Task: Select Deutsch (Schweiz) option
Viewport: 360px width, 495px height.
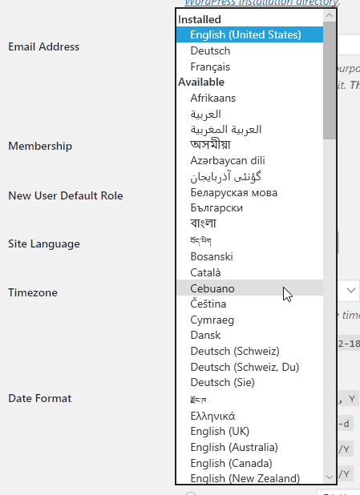Action: pyautogui.click(x=249, y=351)
